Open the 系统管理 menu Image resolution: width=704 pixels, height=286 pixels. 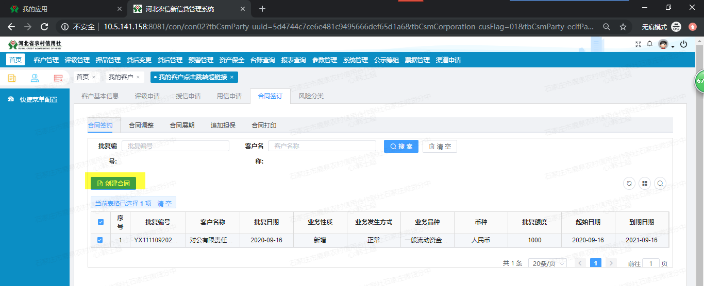pos(356,60)
